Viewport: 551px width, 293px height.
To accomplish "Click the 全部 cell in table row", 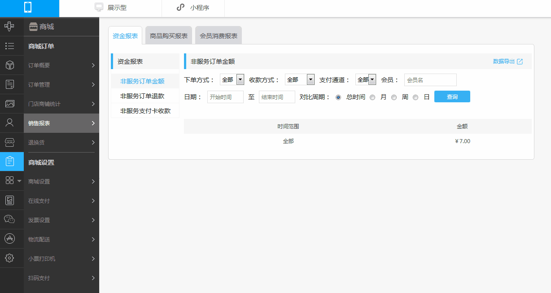I will click(288, 141).
